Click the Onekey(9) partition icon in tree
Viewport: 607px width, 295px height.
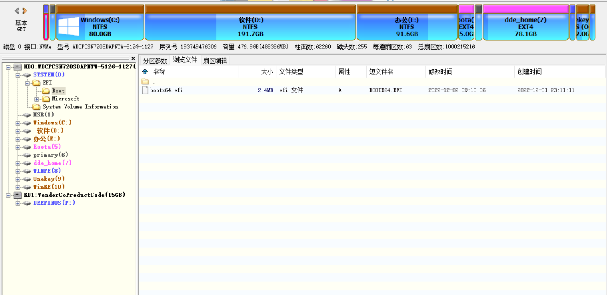coord(26,179)
